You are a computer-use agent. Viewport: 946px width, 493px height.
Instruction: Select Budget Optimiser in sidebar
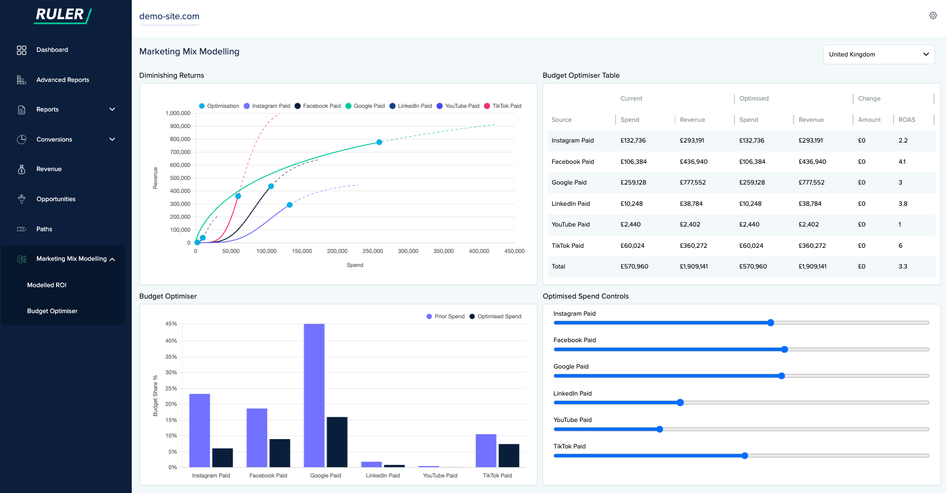[x=52, y=311]
